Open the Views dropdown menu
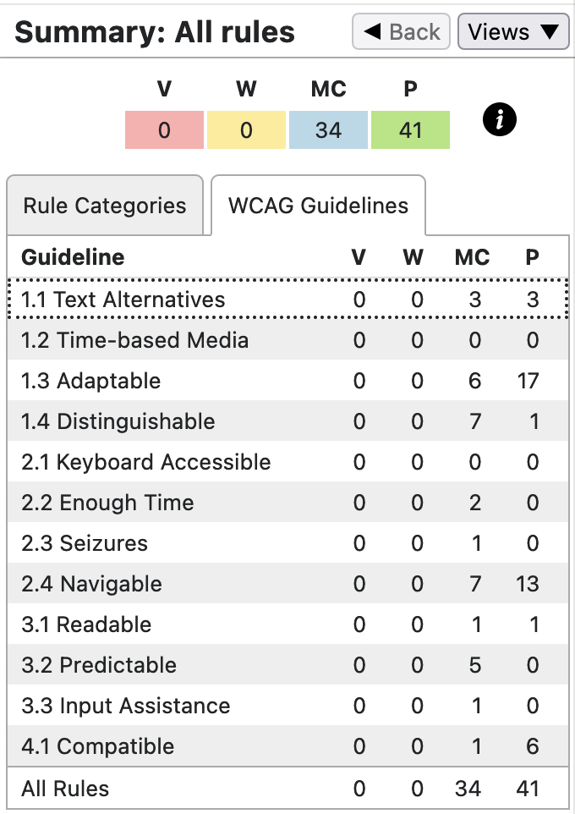575x814 pixels. pyautogui.click(x=512, y=32)
